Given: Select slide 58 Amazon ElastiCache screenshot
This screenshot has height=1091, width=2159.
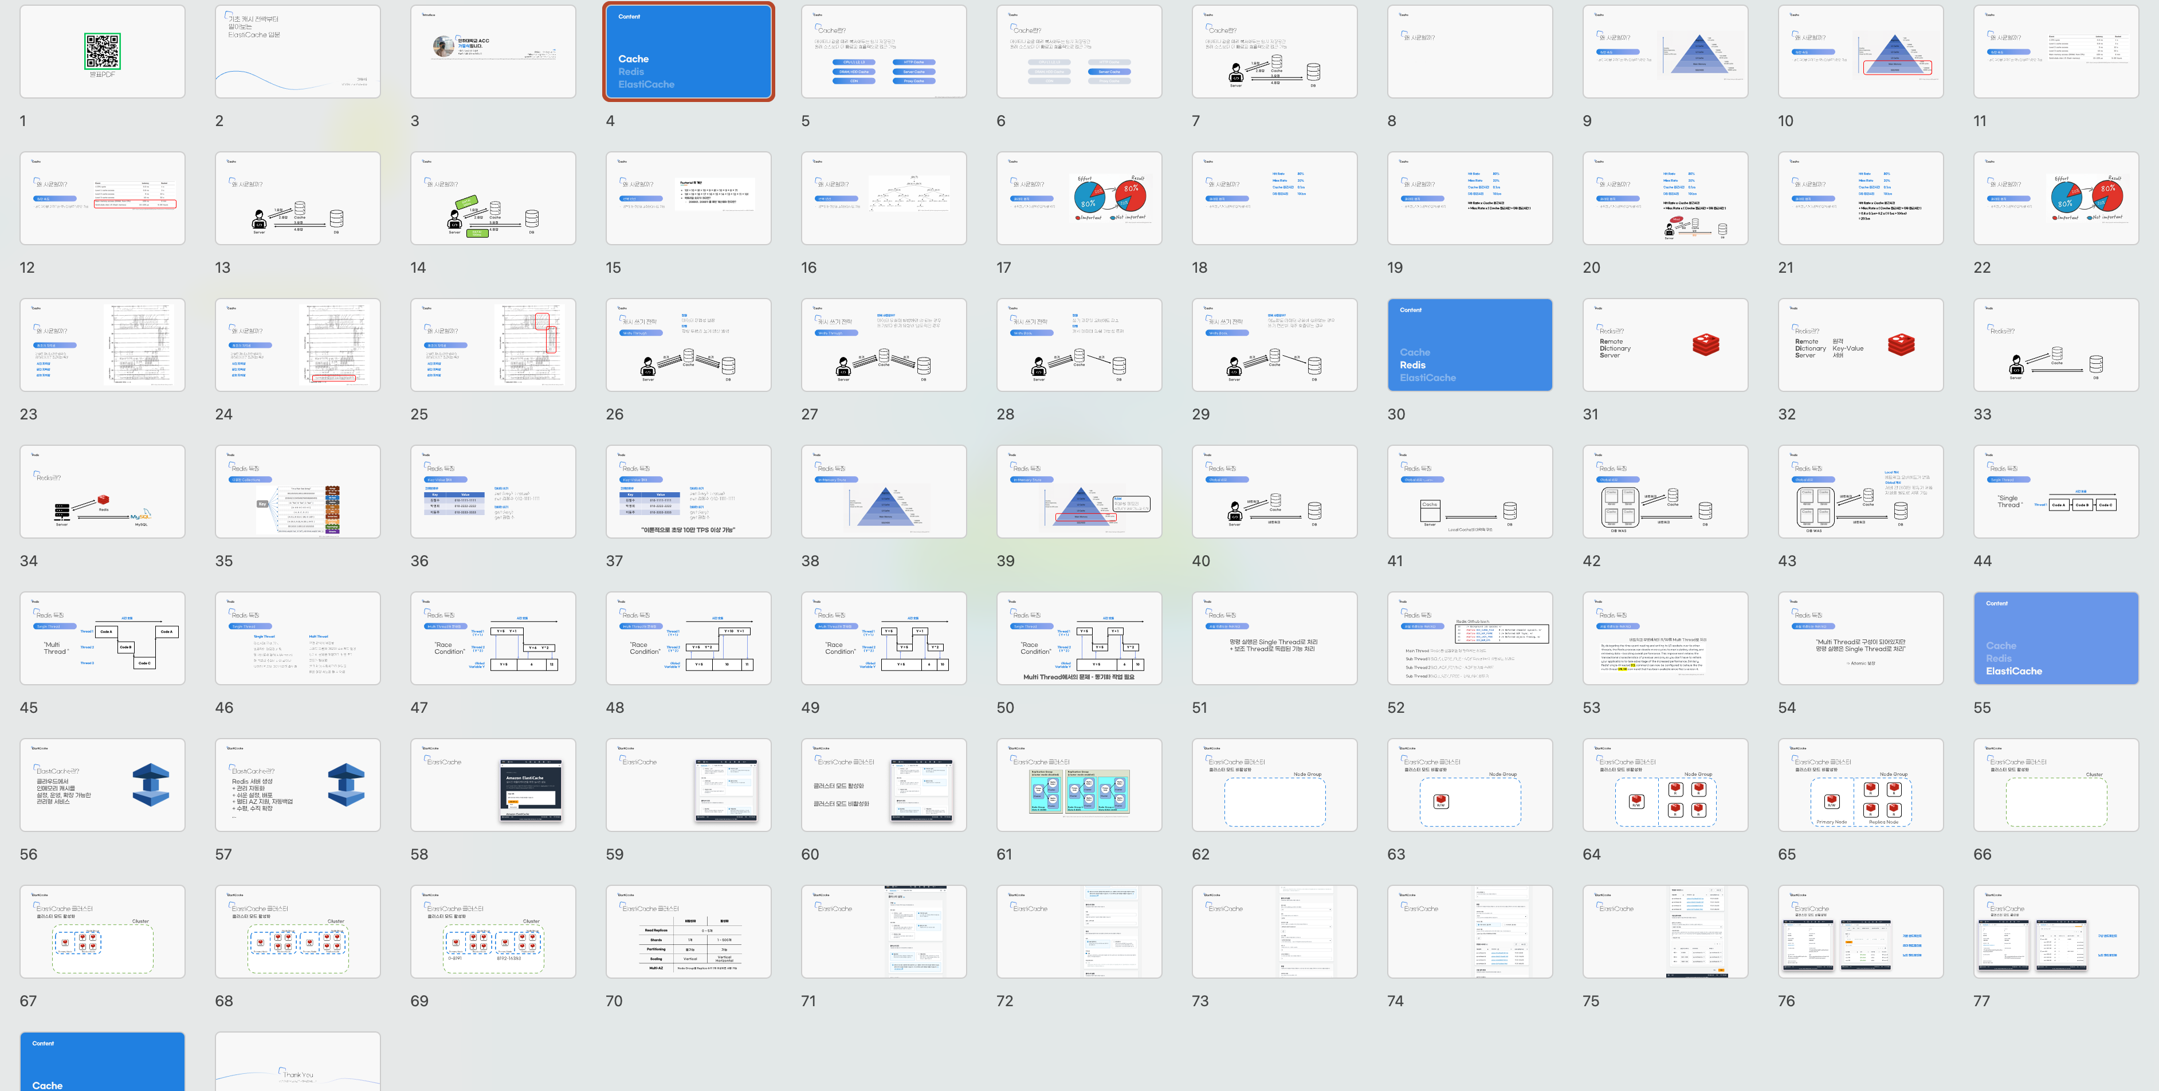Looking at the screenshot, I should (x=493, y=784).
